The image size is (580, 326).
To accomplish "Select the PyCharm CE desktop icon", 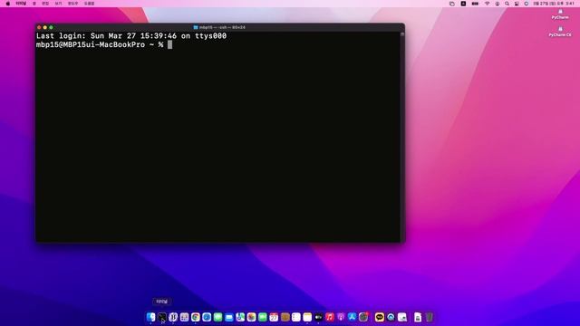I will [x=560, y=32].
